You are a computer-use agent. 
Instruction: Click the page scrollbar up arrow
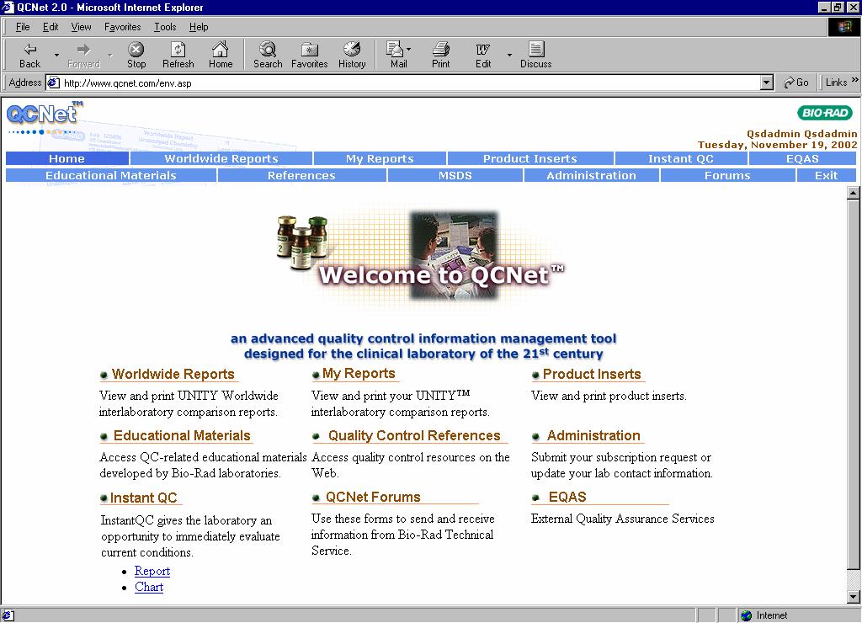853,193
